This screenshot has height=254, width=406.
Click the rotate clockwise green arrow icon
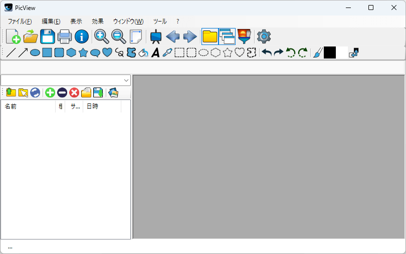coord(303,52)
